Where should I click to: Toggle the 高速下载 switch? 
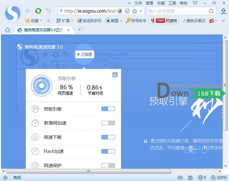108,137
